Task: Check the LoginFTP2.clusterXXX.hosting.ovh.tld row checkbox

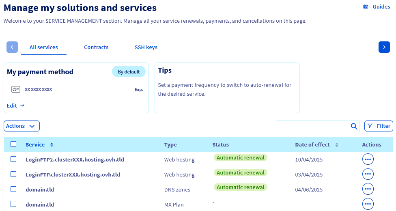Action: tap(13, 159)
